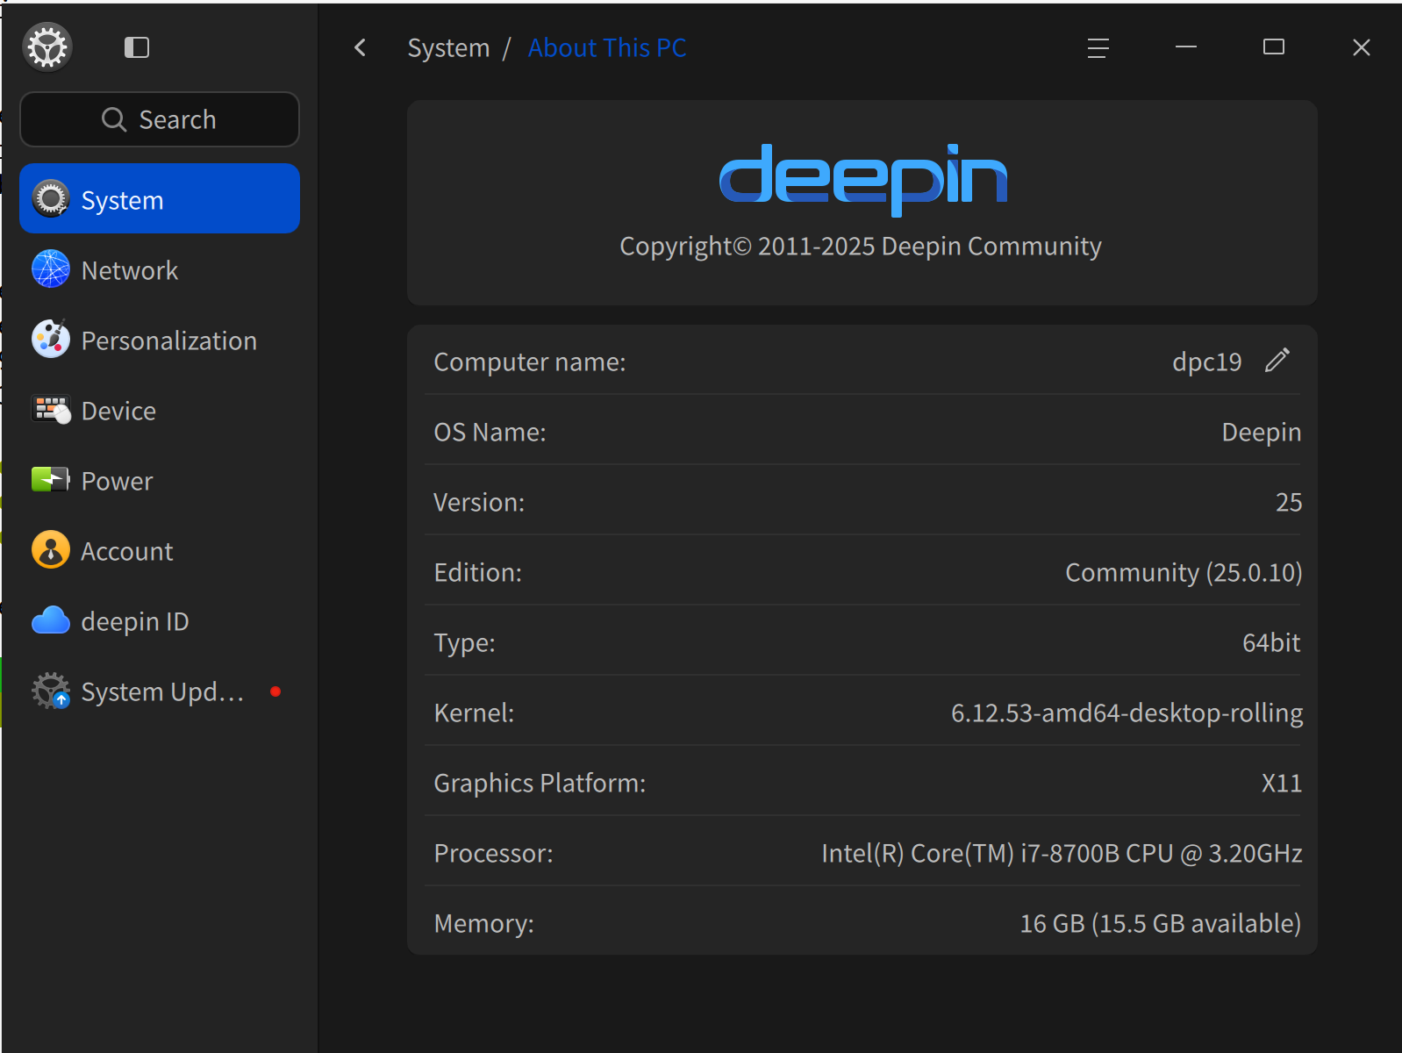Click the Network globe icon
This screenshot has height=1053, width=1402.
[51, 269]
